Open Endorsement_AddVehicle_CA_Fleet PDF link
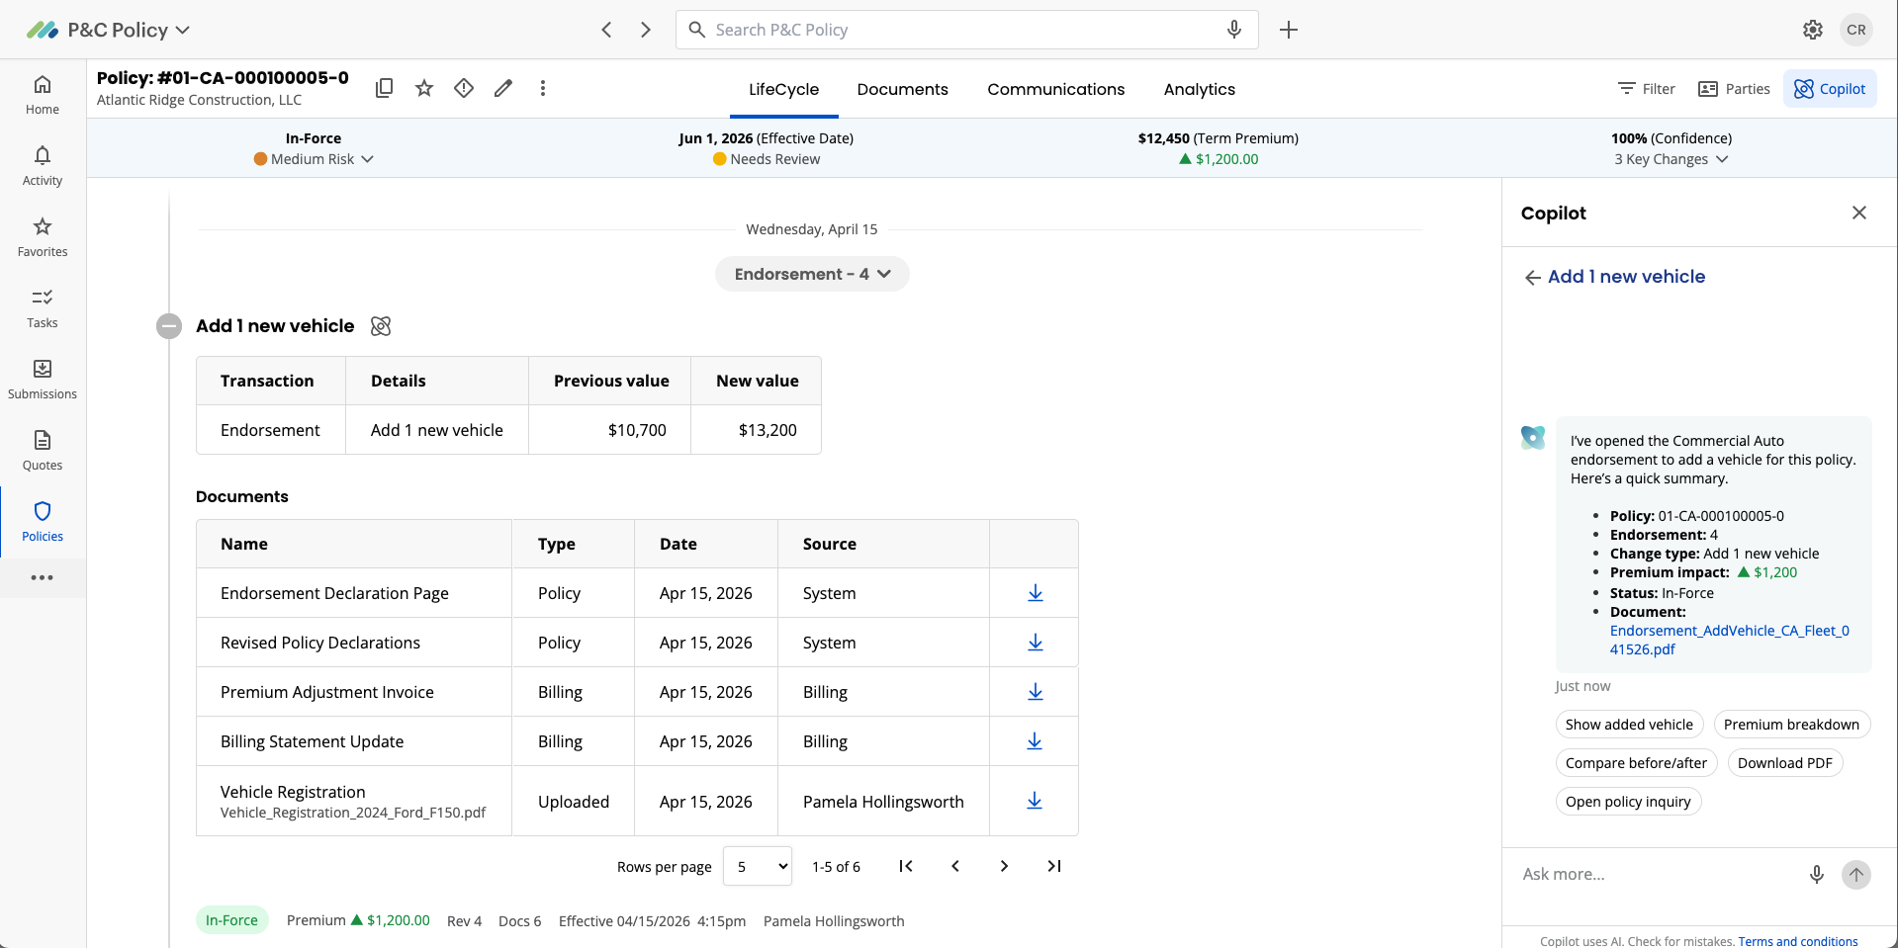The width and height of the screenshot is (1898, 948). click(1729, 640)
